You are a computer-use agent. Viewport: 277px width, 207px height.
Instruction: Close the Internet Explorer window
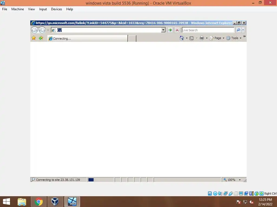(x=244, y=23)
